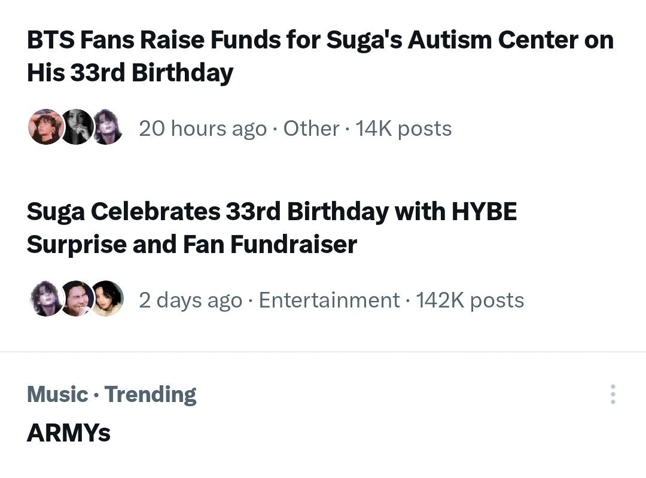Viewport: 646px width, 478px height.
Task: Click 'Surprise and Fan Fundraiser' headline line
Action: (191, 244)
